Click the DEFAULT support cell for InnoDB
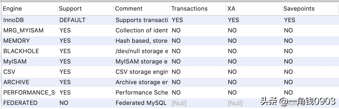Viewport: 339px width, 109px height. [x=85, y=20]
